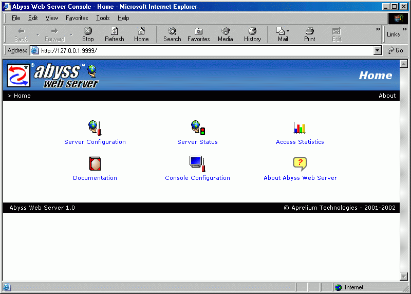Open the Server Configuration link

[95, 142]
